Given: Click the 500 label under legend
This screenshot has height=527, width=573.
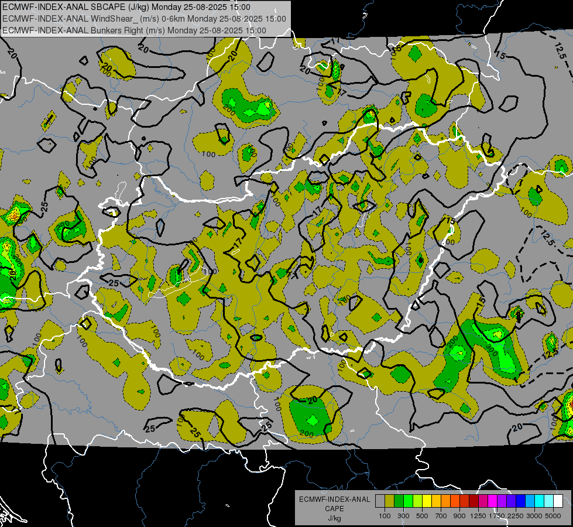Looking at the screenshot, I should click(422, 516).
